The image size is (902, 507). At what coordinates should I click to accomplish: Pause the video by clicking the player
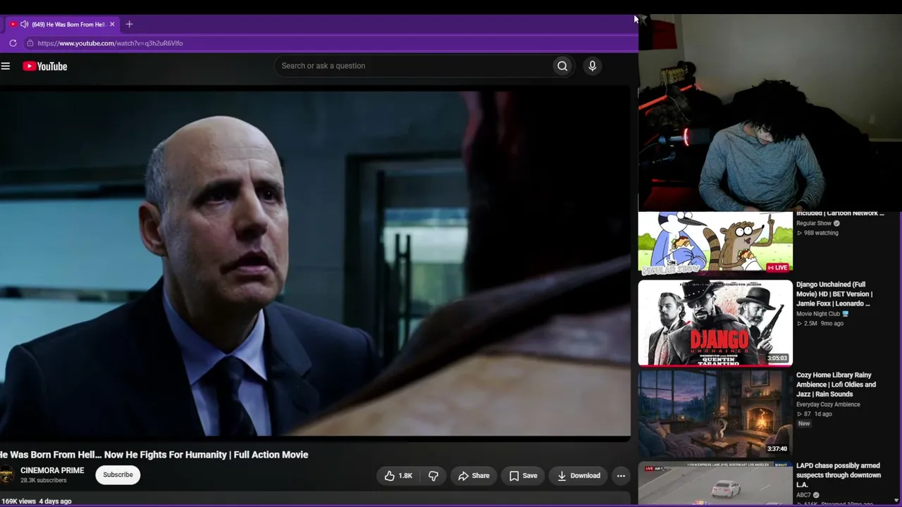(315, 263)
